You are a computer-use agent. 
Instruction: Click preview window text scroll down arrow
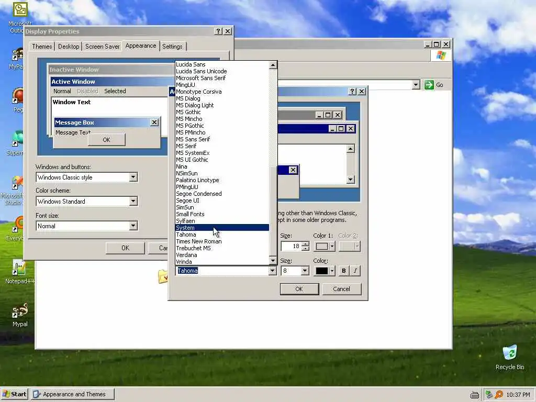[350, 180]
